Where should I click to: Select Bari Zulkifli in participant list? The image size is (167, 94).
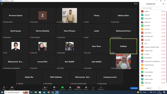(x=153, y=26)
